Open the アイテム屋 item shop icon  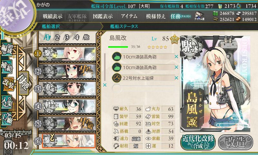[x=199, y=16]
